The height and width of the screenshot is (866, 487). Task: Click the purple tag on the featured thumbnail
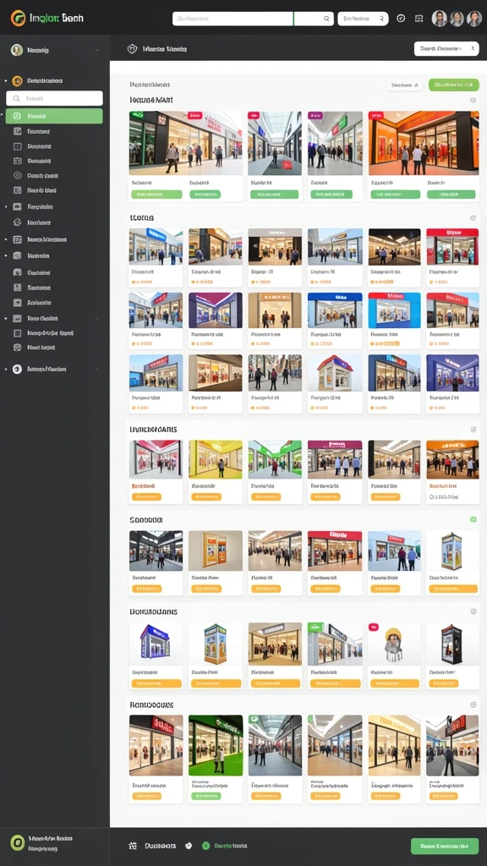[x=317, y=116]
